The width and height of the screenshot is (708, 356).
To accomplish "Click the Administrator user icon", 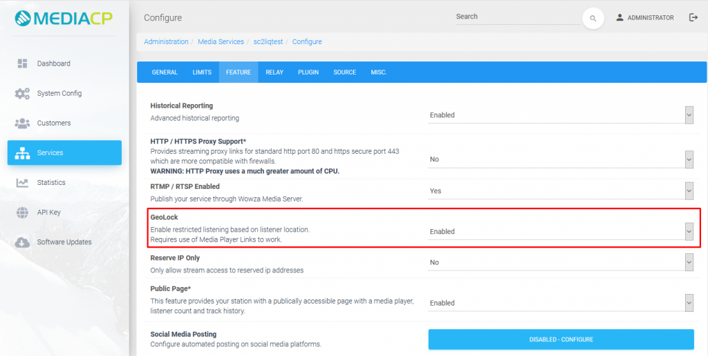I will click(x=619, y=17).
